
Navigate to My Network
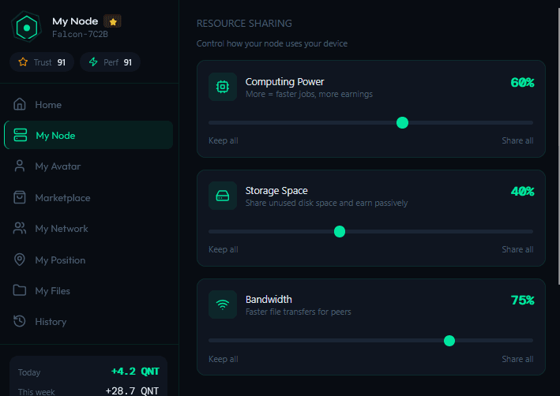88,229
